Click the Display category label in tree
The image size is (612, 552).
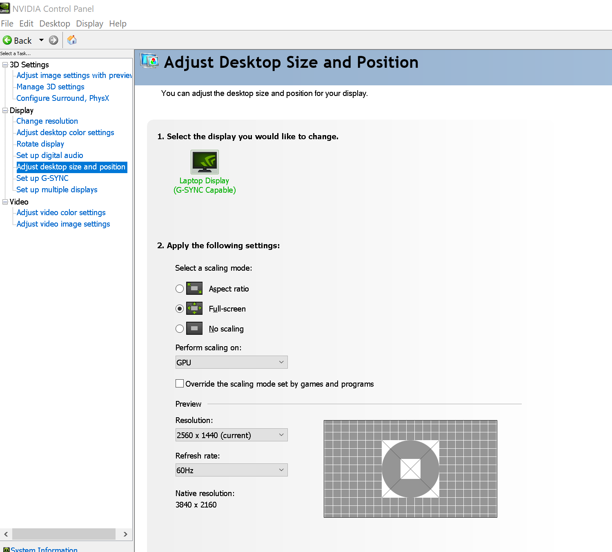point(21,111)
